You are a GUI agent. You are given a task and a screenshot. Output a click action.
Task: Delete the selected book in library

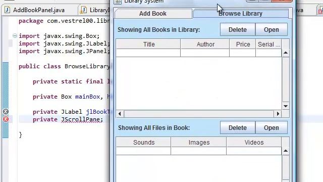[238, 30]
